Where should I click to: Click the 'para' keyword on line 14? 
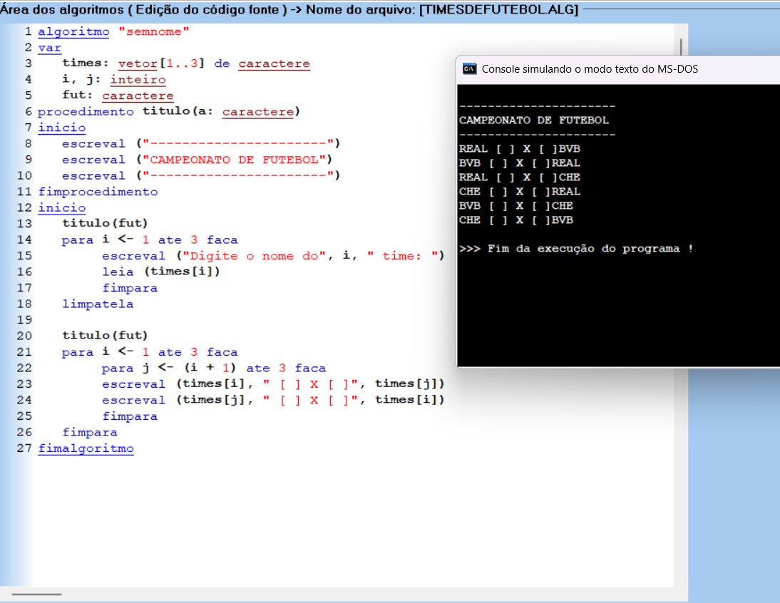(x=78, y=239)
